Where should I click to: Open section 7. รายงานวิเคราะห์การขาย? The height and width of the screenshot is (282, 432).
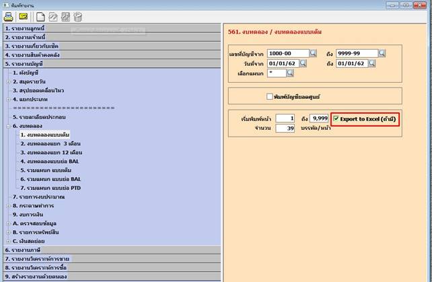pos(112,259)
